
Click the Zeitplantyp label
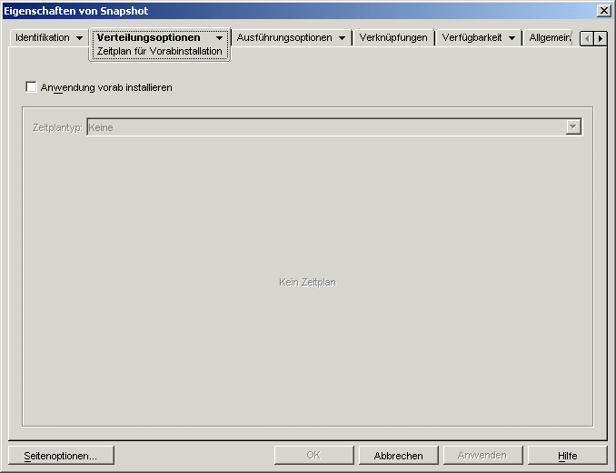tap(57, 127)
